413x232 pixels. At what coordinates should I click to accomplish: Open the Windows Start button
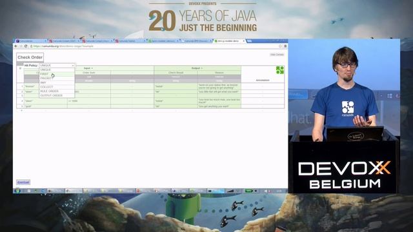pos(18,191)
